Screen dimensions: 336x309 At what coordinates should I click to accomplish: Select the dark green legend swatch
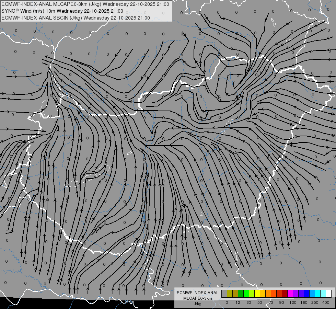point(241,294)
